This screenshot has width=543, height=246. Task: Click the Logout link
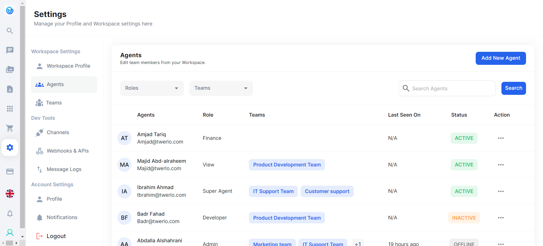point(56,236)
